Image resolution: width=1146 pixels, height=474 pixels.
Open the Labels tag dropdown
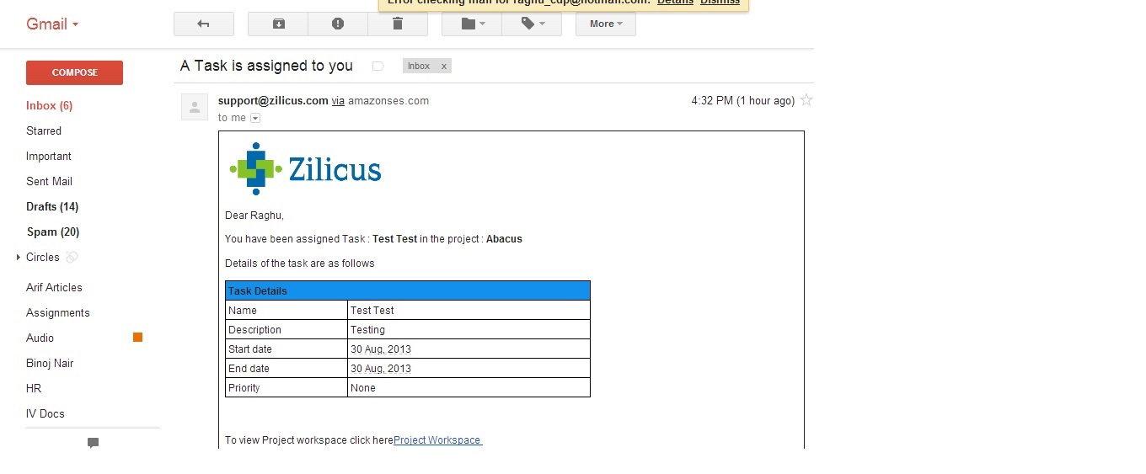(x=531, y=24)
